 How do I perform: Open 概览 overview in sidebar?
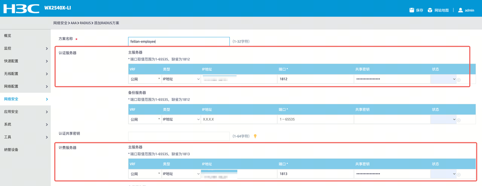(x=25, y=36)
